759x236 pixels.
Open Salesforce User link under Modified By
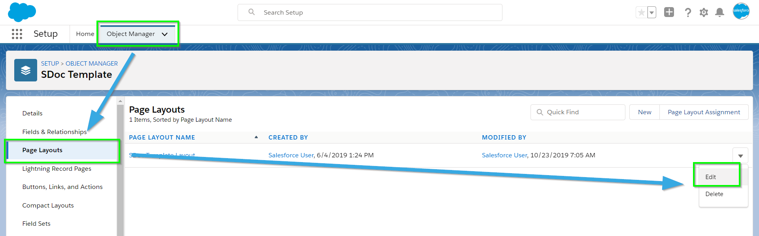[504, 155]
